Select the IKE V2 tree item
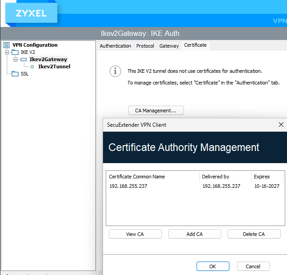This screenshot has height=275, width=287. click(x=28, y=52)
